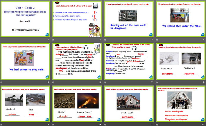Click the blue corner logo on slide 5
The image size is (206, 126).
[47, 77]
